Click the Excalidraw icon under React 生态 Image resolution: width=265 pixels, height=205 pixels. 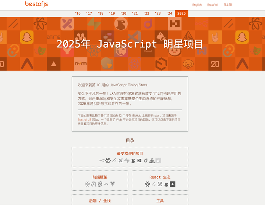coord(160,184)
